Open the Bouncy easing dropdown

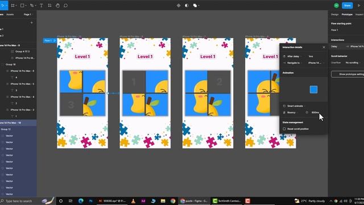click(292, 113)
